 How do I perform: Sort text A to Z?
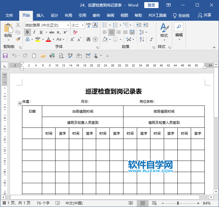142,39
